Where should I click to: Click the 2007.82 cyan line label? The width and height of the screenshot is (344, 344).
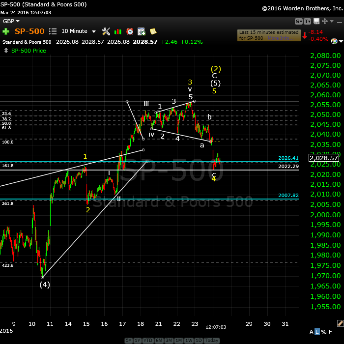(x=288, y=195)
